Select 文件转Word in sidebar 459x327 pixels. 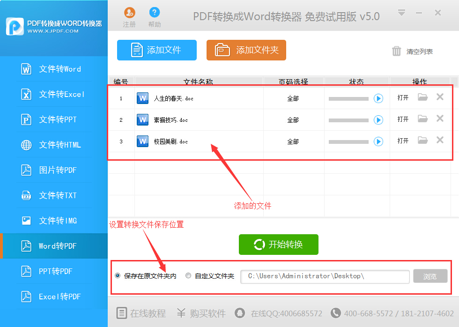tap(54, 69)
